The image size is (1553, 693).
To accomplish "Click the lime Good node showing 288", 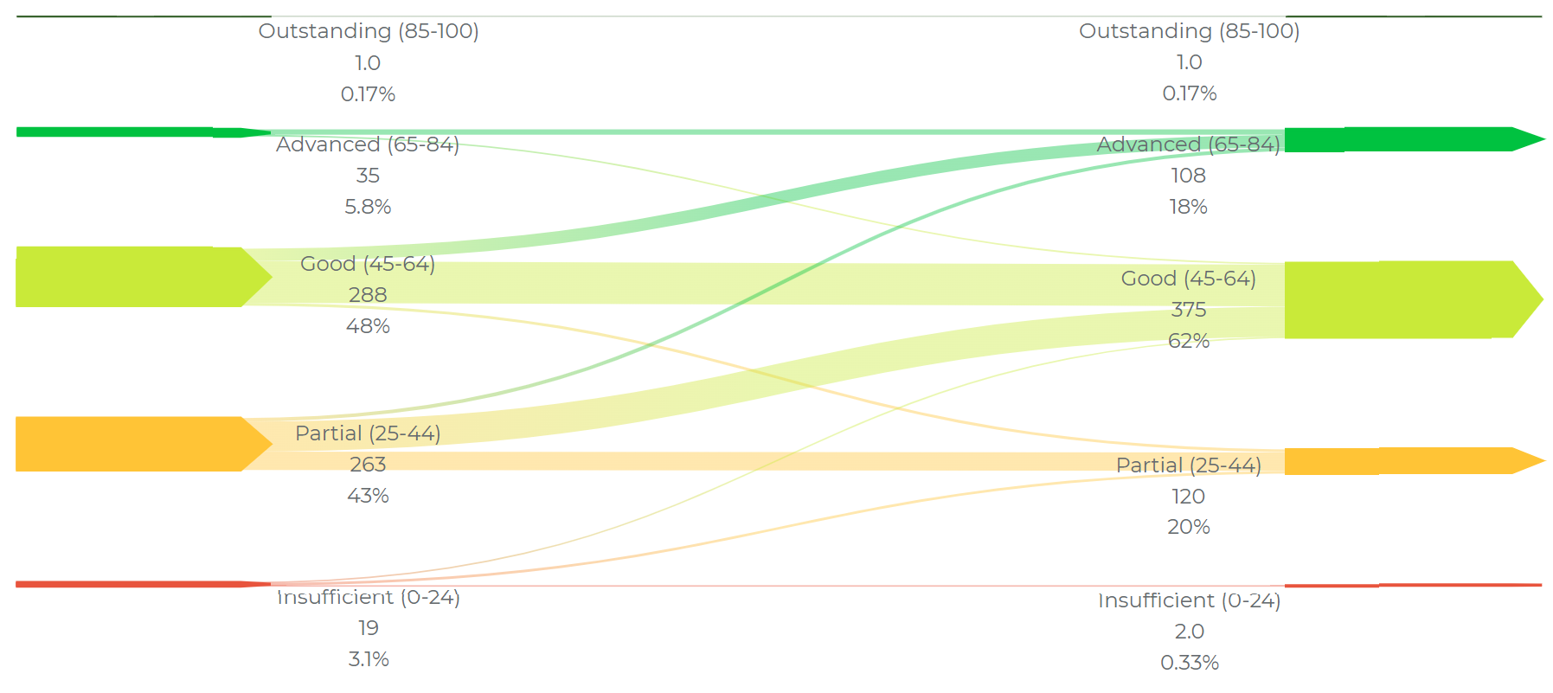I will [130, 277].
